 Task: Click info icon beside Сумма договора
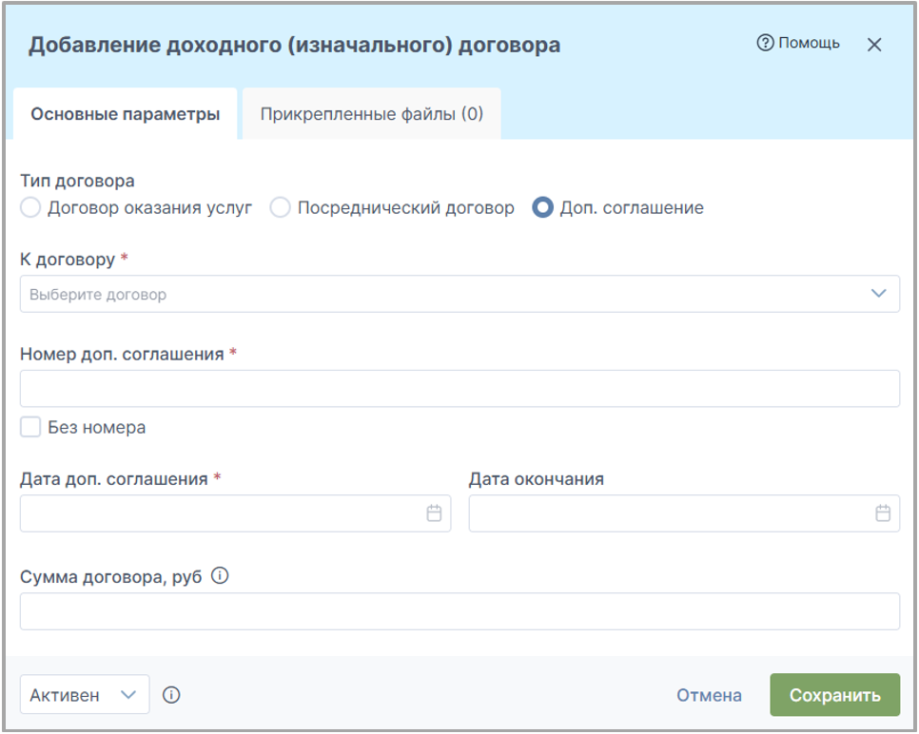click(x=220, y=576)
